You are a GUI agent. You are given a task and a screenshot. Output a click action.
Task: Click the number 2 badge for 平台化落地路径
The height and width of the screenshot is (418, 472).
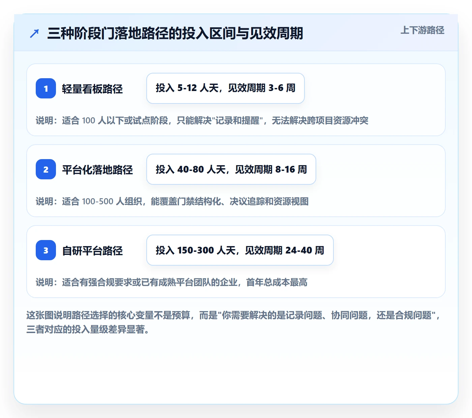(x=46, y=169)
